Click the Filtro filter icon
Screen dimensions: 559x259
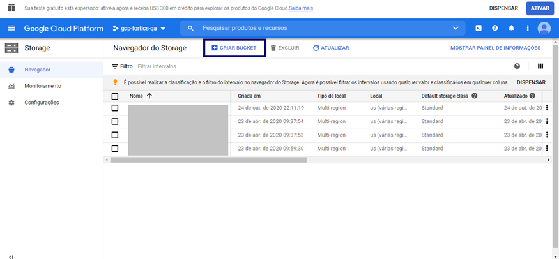pyautogui.click(x=115, y=66)
